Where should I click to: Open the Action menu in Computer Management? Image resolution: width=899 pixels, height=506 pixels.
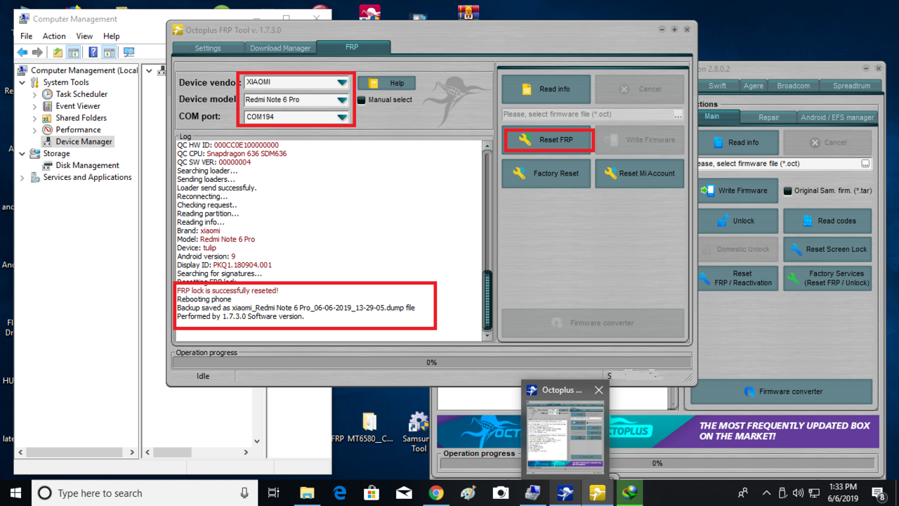coord(54,36)
